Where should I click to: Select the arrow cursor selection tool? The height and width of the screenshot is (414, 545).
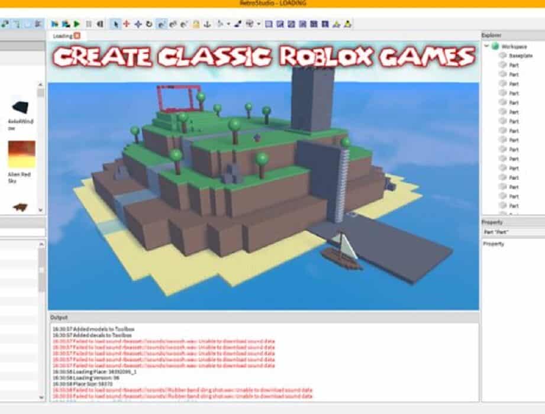coord(116,24)
